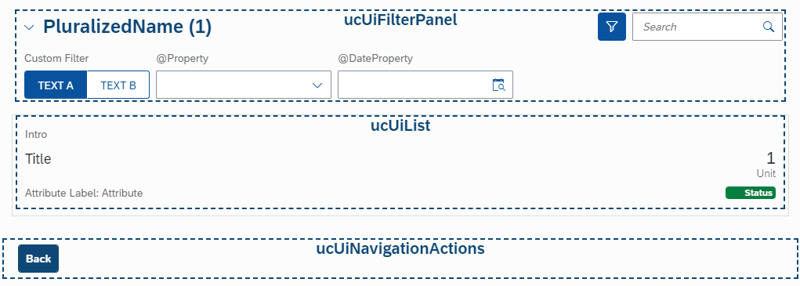800x286 pixels.
Task: Click the PluralizedName (1) heading
Action: pos(127,27)
